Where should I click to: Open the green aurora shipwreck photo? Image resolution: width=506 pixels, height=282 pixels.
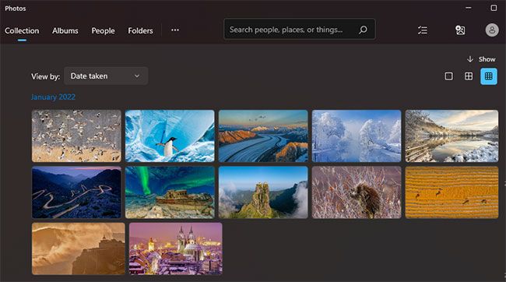tap(170, 192)
